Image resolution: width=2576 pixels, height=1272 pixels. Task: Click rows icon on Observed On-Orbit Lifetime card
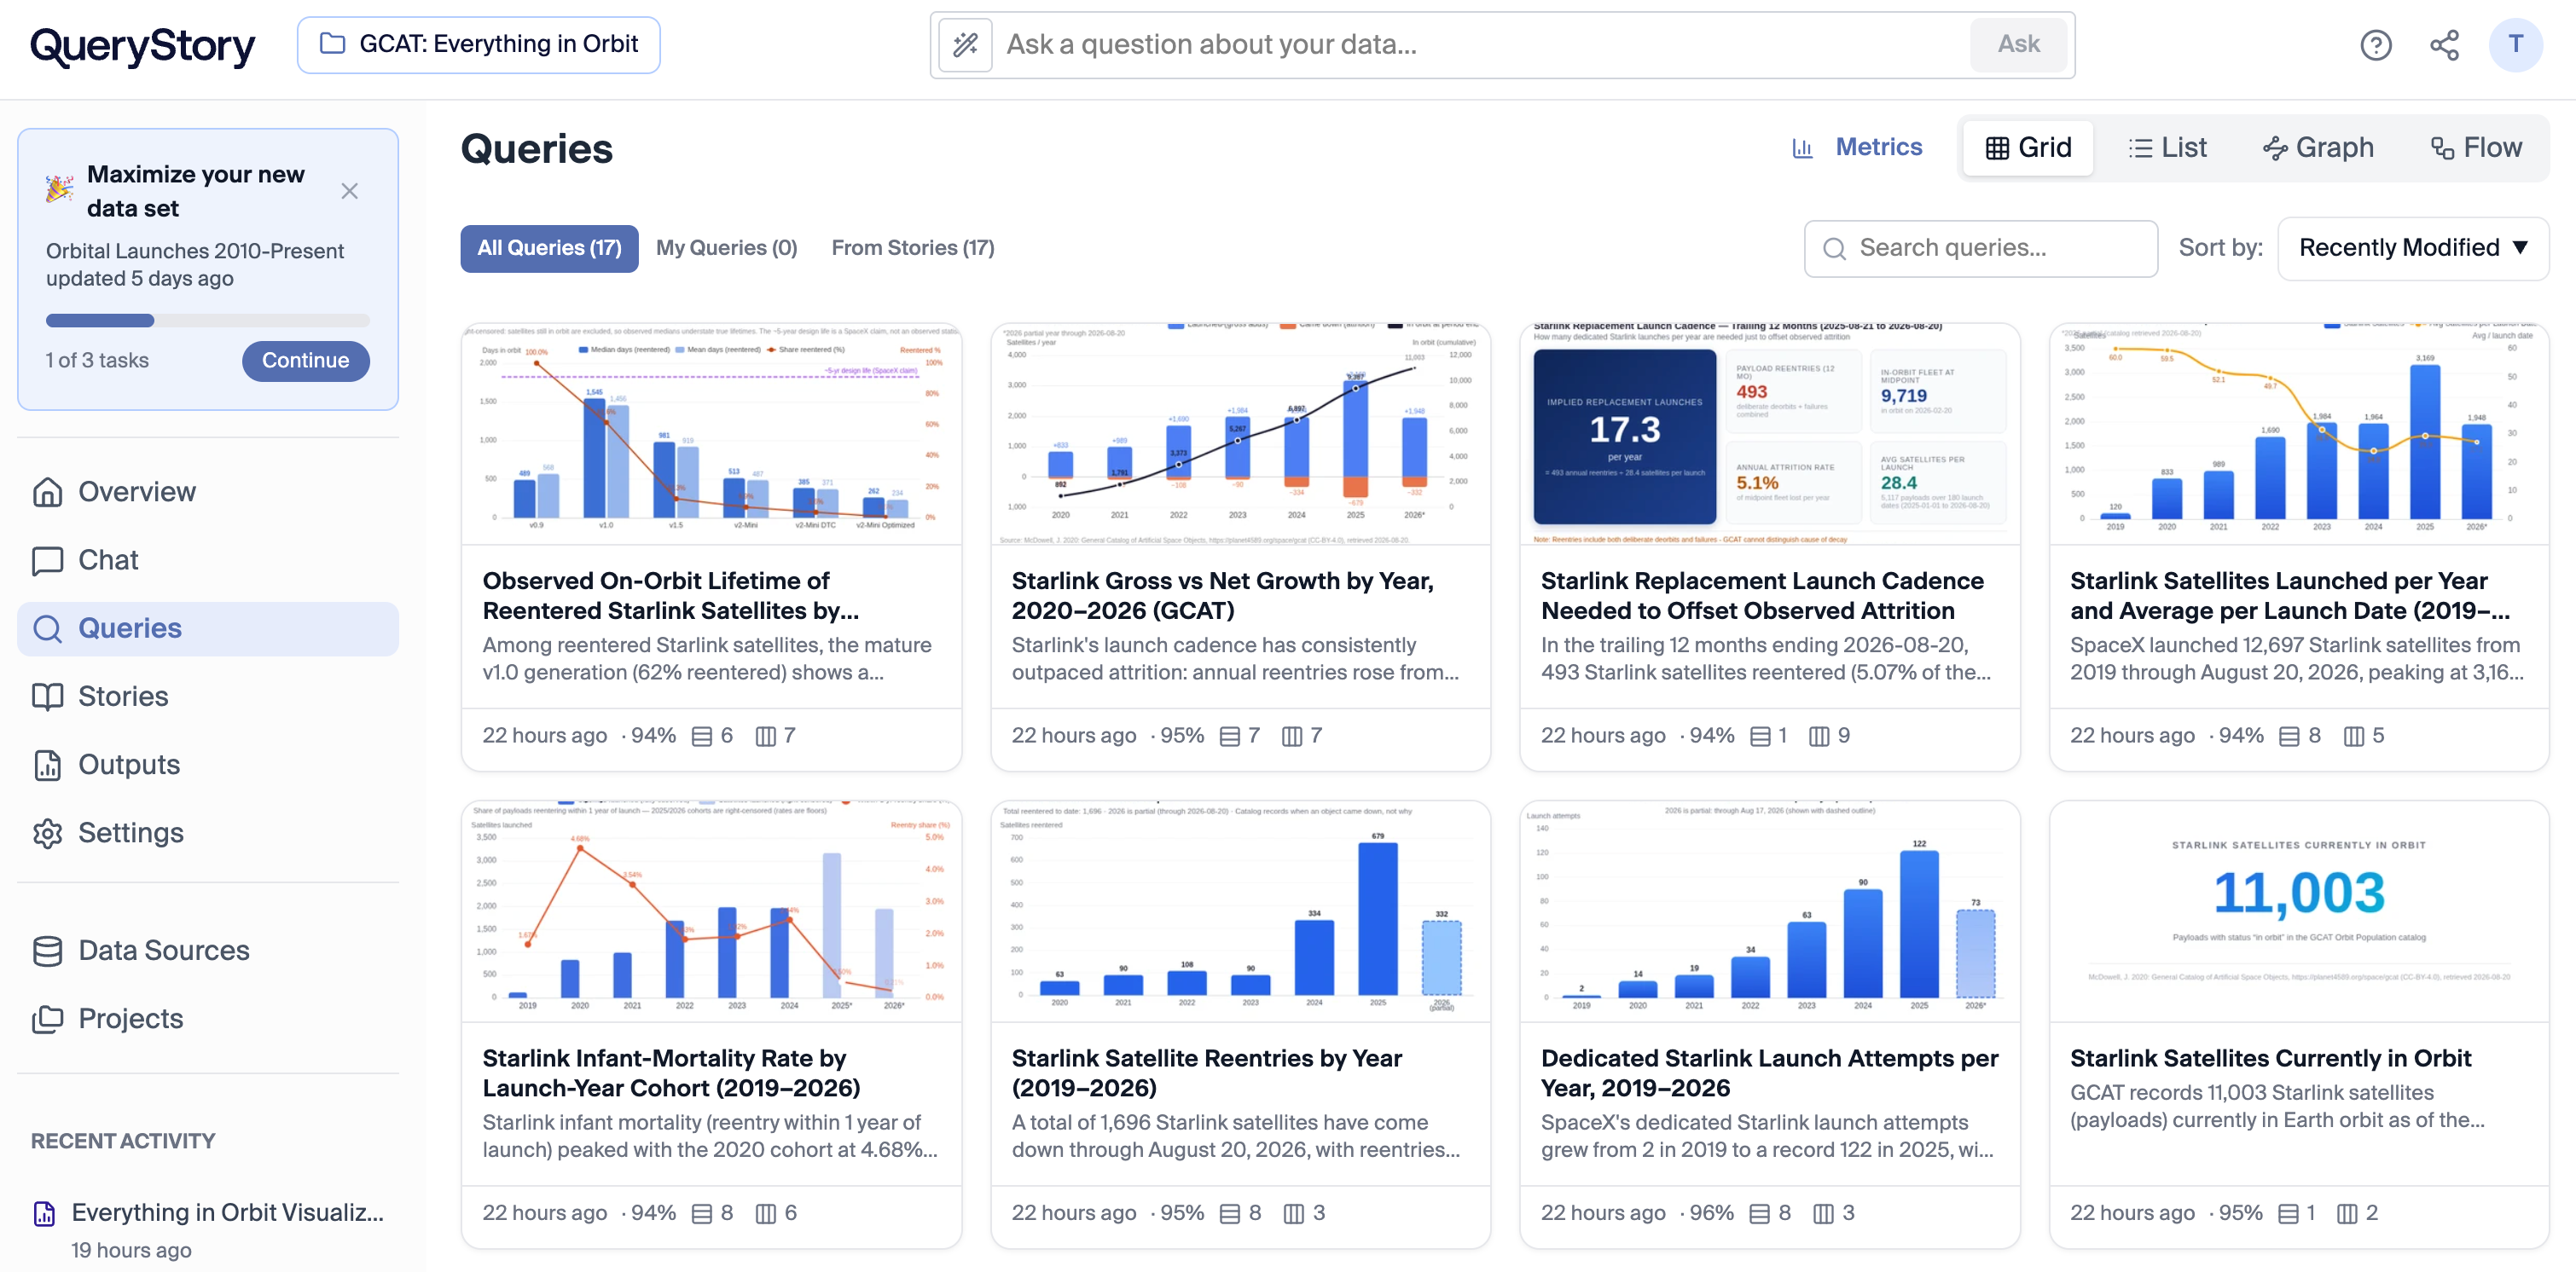point(702,737)
